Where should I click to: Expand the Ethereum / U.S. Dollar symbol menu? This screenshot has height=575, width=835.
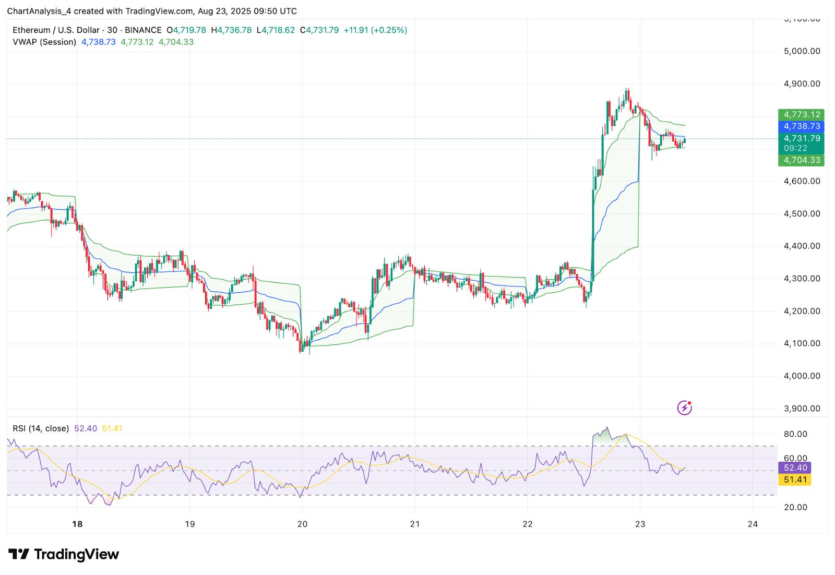[55, 30]
